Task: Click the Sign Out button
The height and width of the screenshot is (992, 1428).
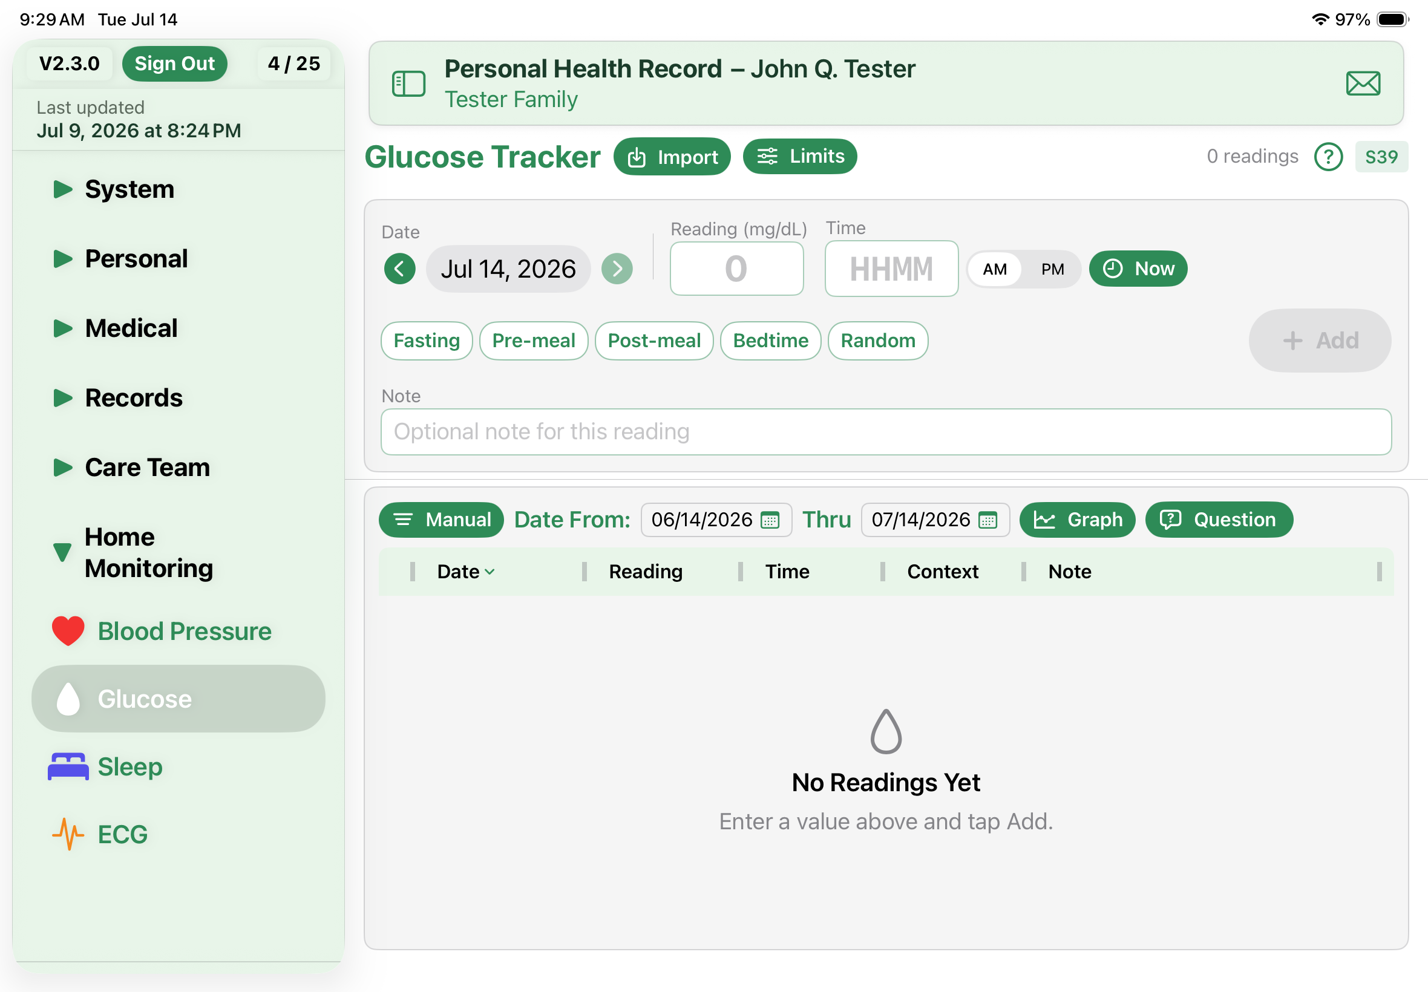Action: [175, 64]
